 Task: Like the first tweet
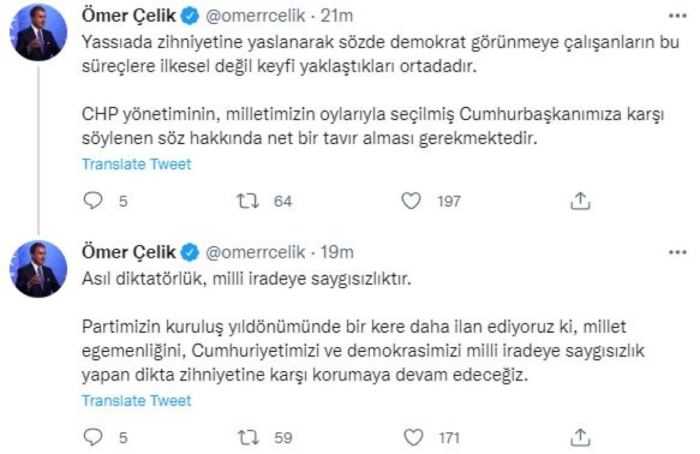point(412,201)
